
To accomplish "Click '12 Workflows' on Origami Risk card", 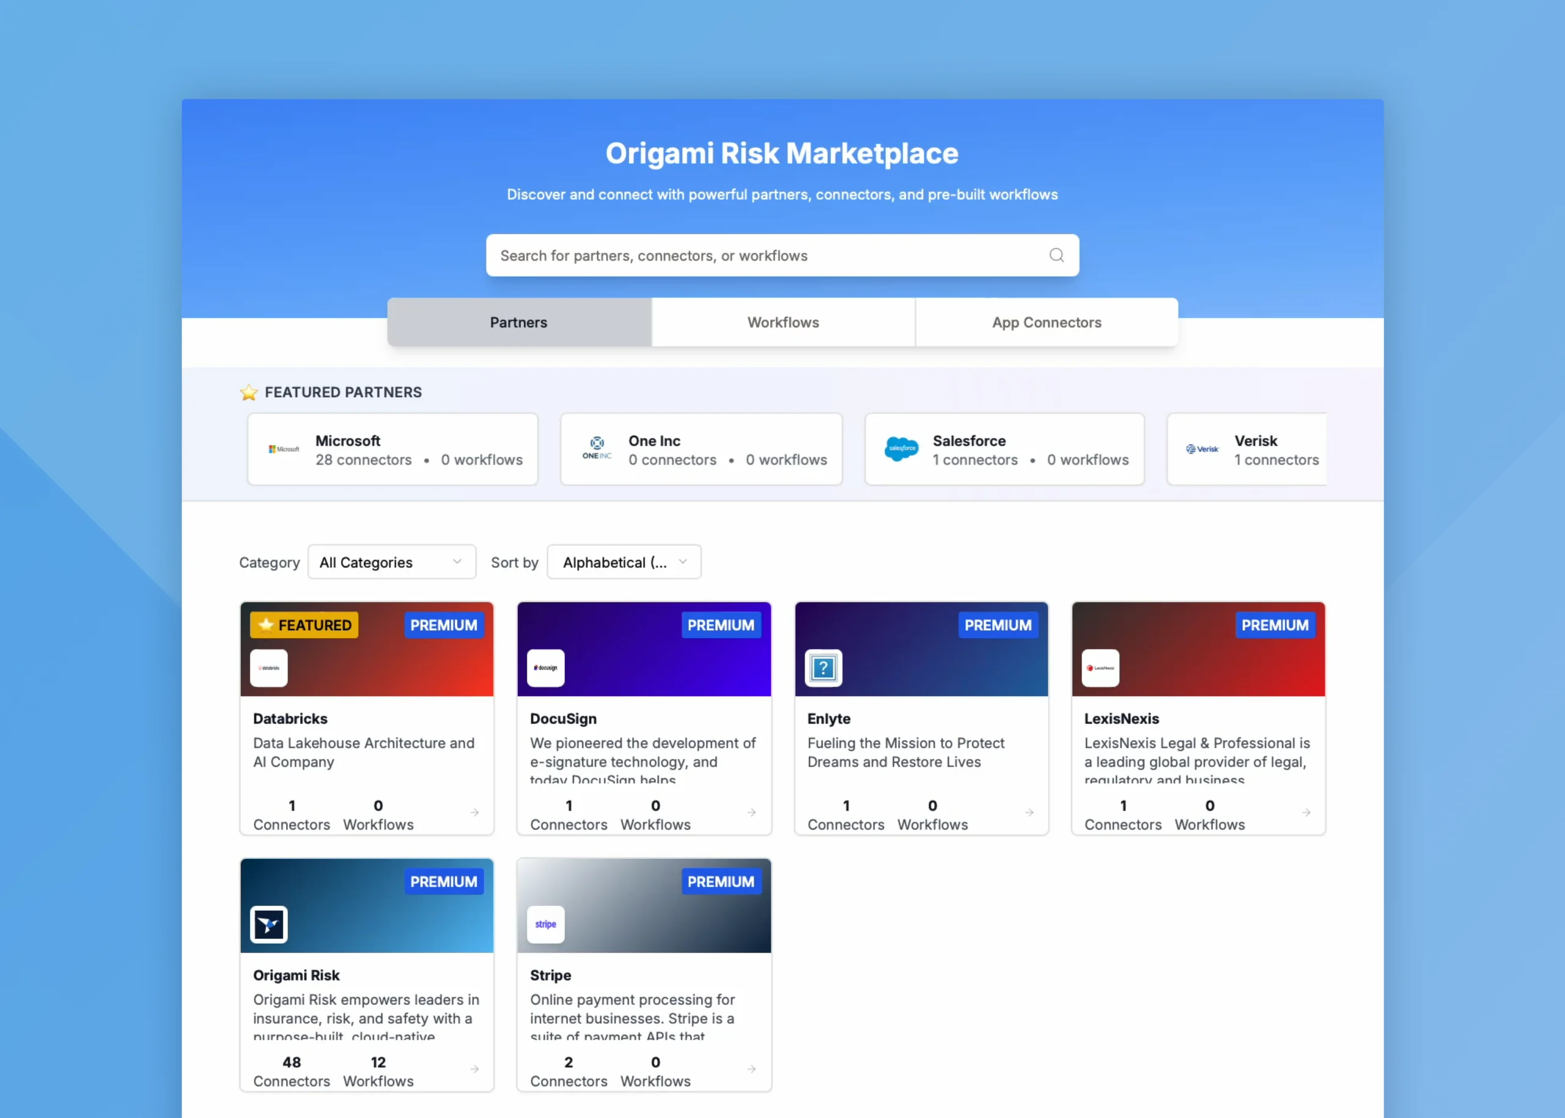I will tap(378, 1072).
